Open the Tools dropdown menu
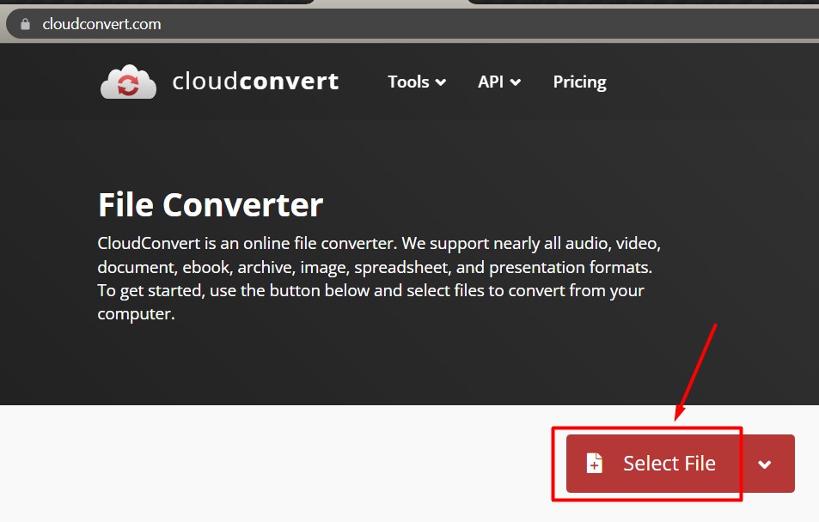The image size is (819, 522). pyautogui.click(x=417, y=82)
